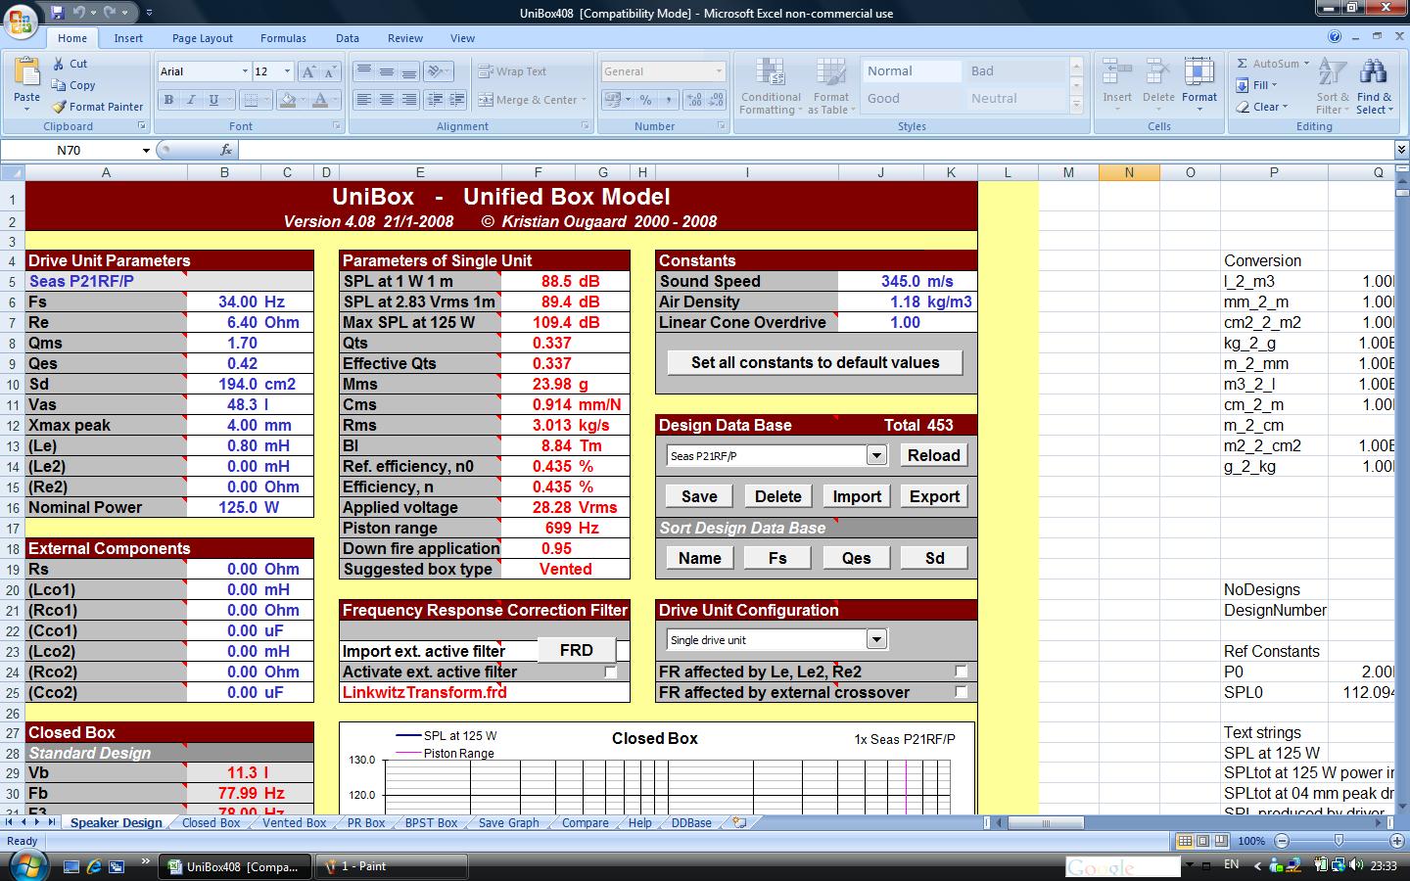Click the Increase Decimal icon
The height and width of the screenshot is (881, 1410).
[694, 100]
